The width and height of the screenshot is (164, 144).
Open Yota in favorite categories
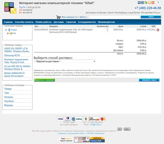tap(6, 93)
